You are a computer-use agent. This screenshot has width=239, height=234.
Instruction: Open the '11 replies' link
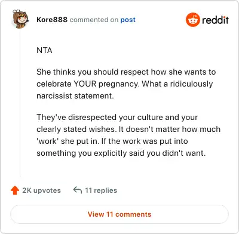point(101,190)
